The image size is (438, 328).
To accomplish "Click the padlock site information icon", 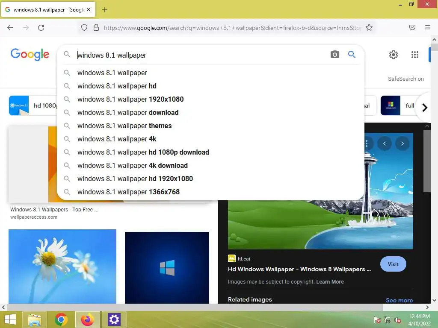I will click(x=96, y=27).
